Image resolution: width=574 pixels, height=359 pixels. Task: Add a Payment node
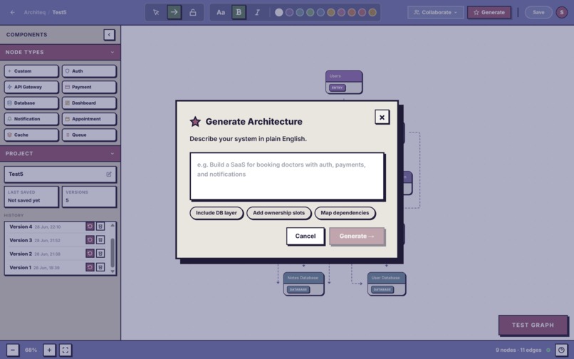(x=89, y=87)
